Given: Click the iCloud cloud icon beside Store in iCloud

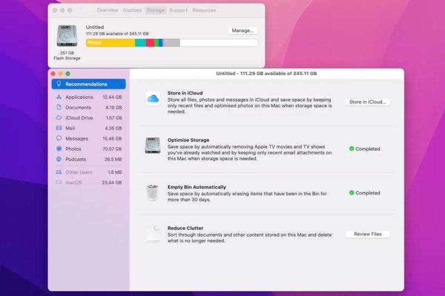Looking at the screenshot, I should (x=152, y=99).
